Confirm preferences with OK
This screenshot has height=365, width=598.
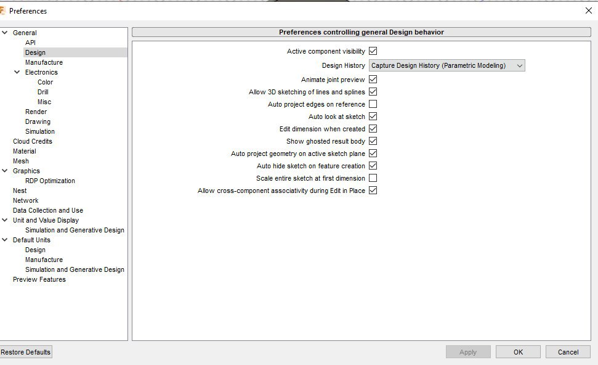pos(518,352)
